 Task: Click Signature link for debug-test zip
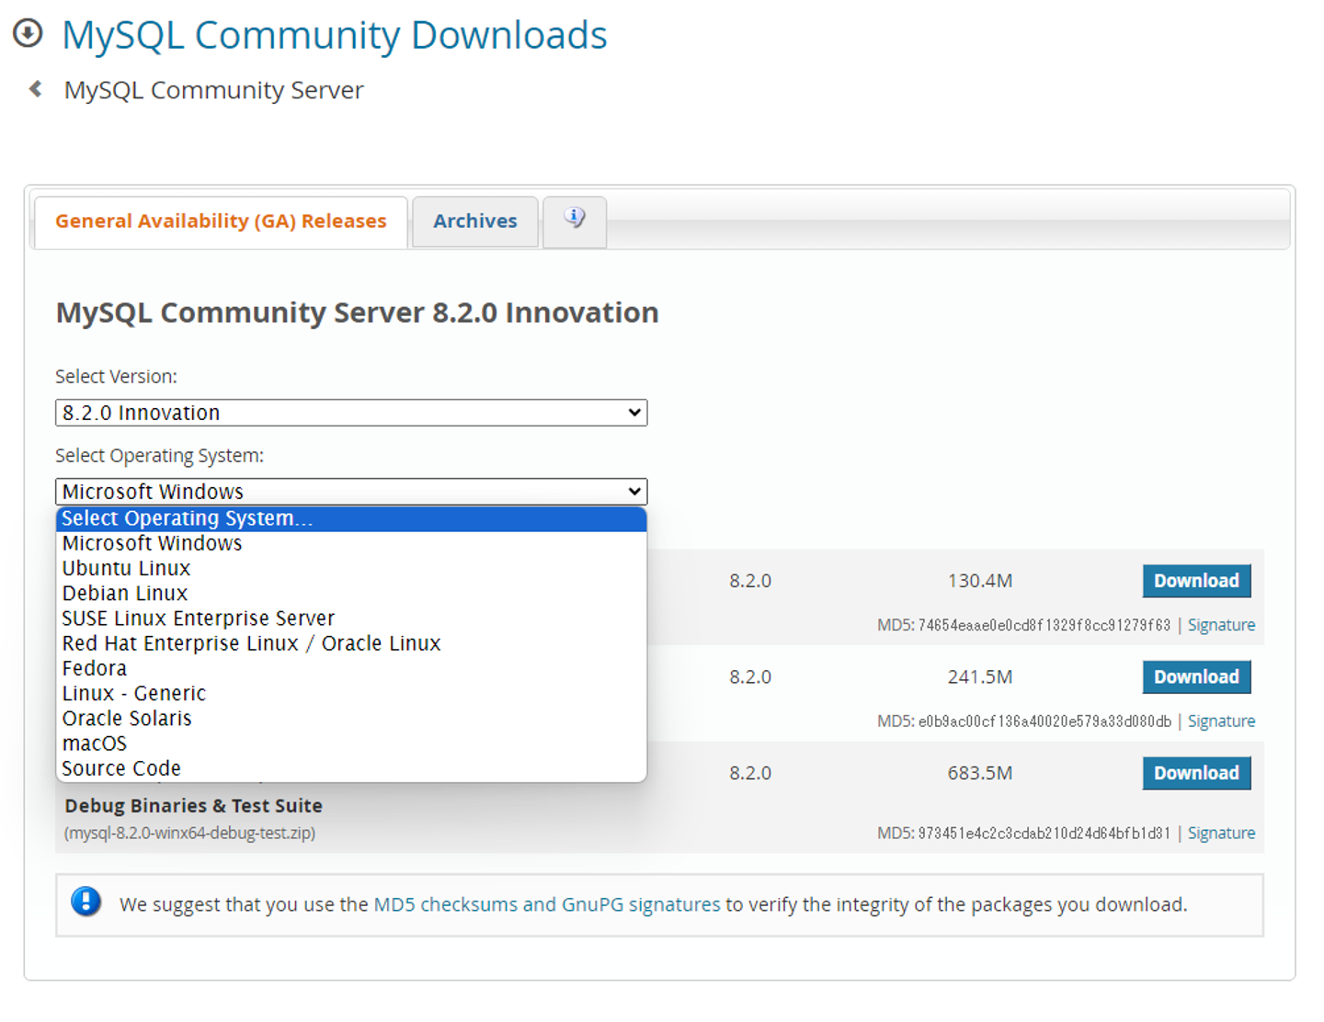point(1221,834)
